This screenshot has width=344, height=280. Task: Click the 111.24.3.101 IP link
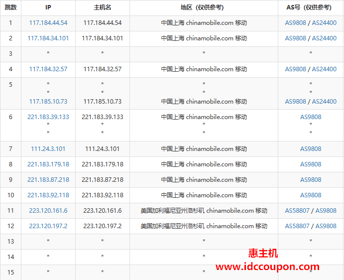pos(48,148)
